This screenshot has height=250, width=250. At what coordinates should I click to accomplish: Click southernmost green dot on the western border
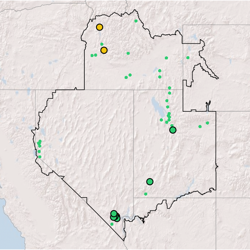(39, 157)
